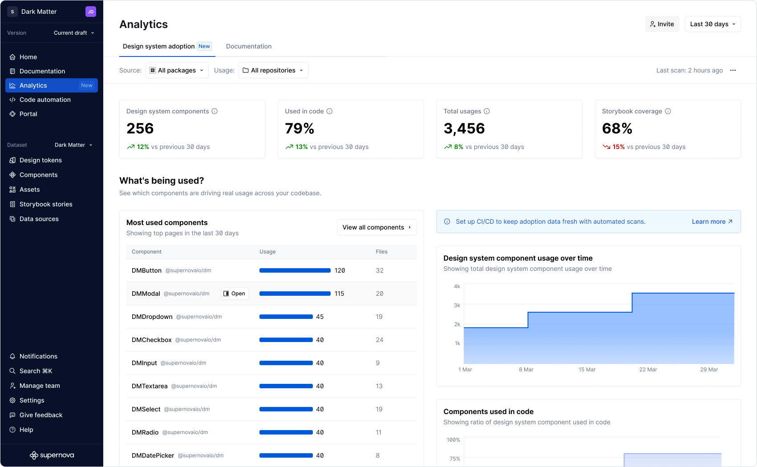Click the DMDropdown usage bar
757x467 pixels.
(x=286, y=317)
